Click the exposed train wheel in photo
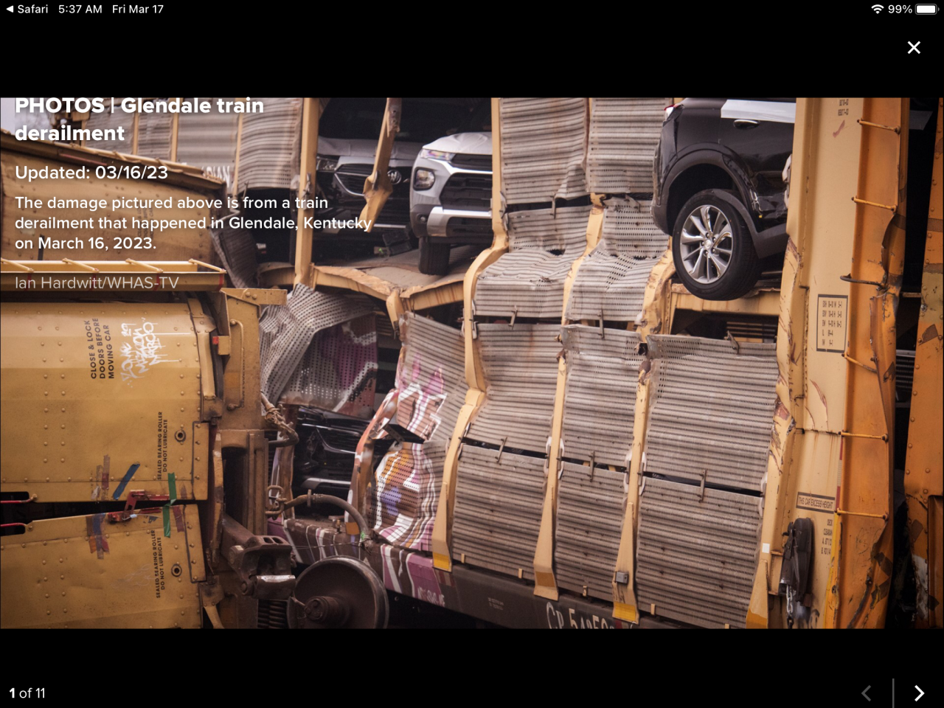The width and height of the screenshot is (944, 708). point(339,594)
